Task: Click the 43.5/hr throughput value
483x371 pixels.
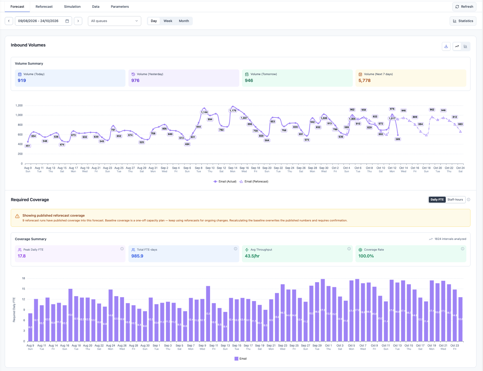Action: click(252, 256)
